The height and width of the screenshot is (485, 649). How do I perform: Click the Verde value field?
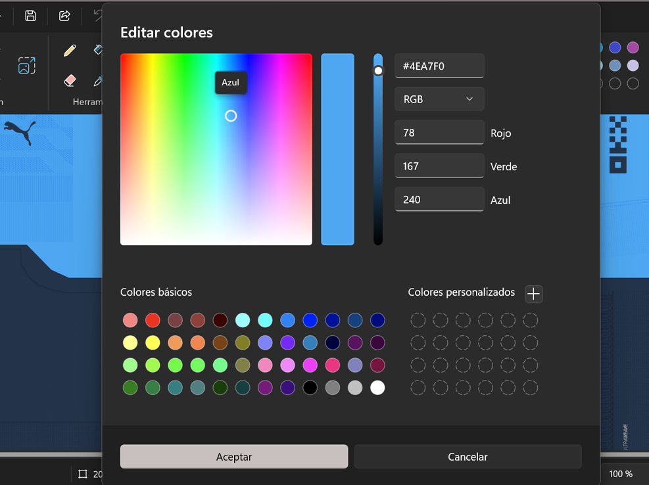coord(439,166)
